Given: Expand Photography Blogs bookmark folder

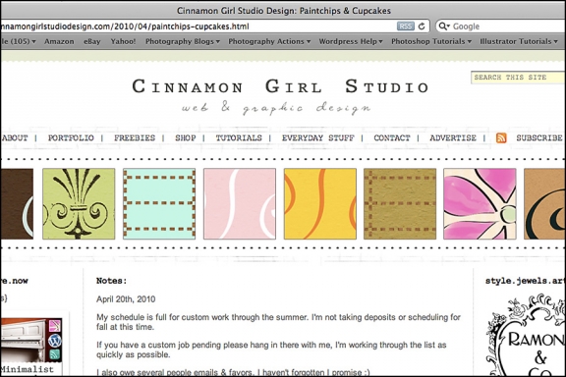Looking at the screenshot, I should point(183,41).
